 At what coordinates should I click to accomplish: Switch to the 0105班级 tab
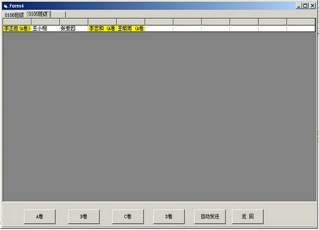39,14
